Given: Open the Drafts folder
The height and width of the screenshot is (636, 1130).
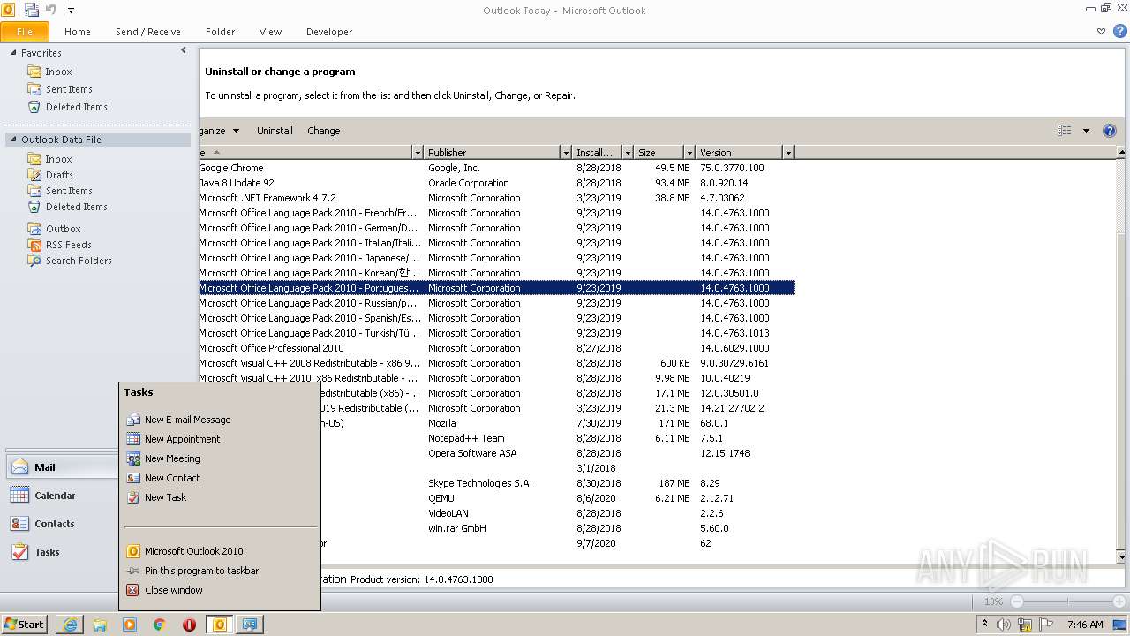Looking at the screenshot, I should (x=59, y=175).
